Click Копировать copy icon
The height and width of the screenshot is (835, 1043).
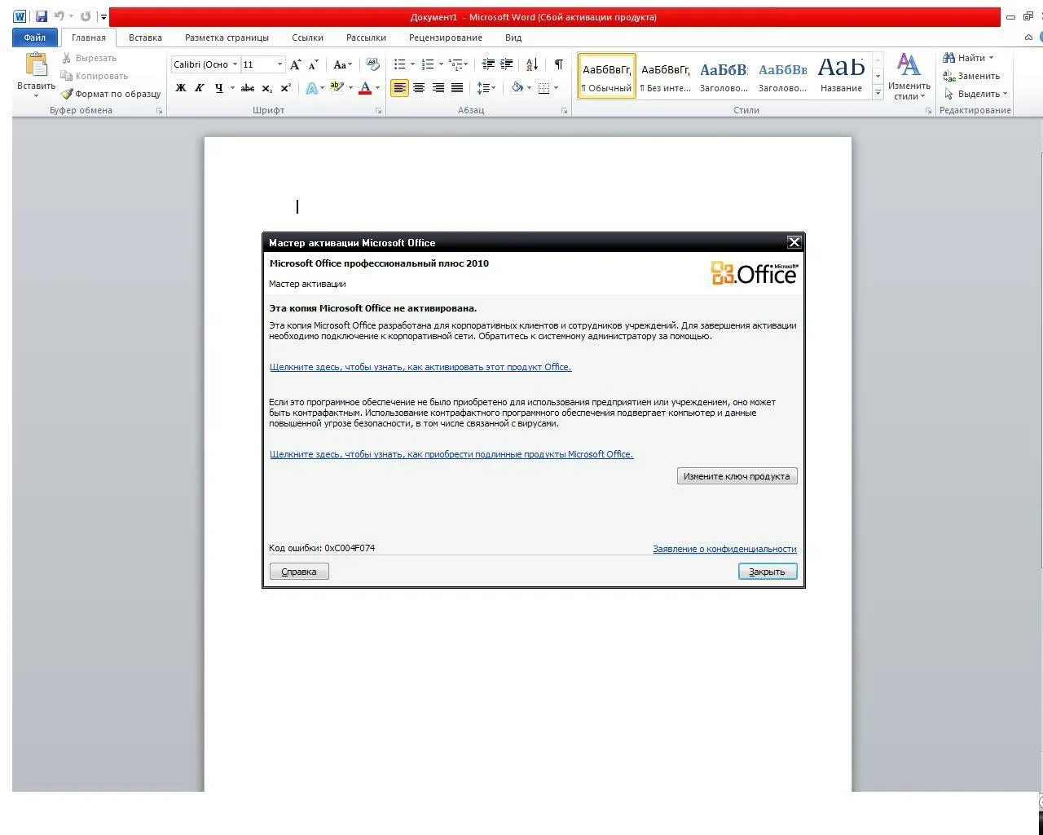click(67, 76)
